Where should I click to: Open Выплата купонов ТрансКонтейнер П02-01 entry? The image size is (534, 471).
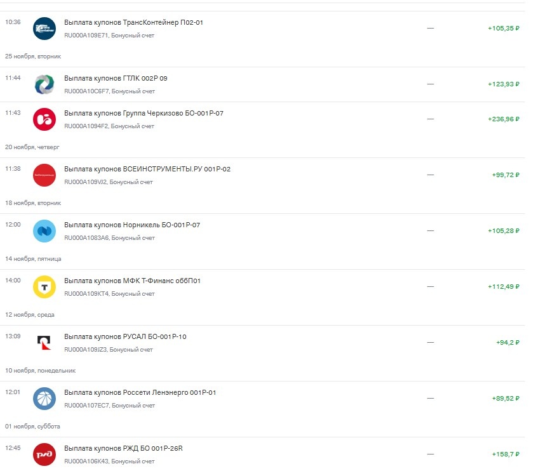click(133, 22)
